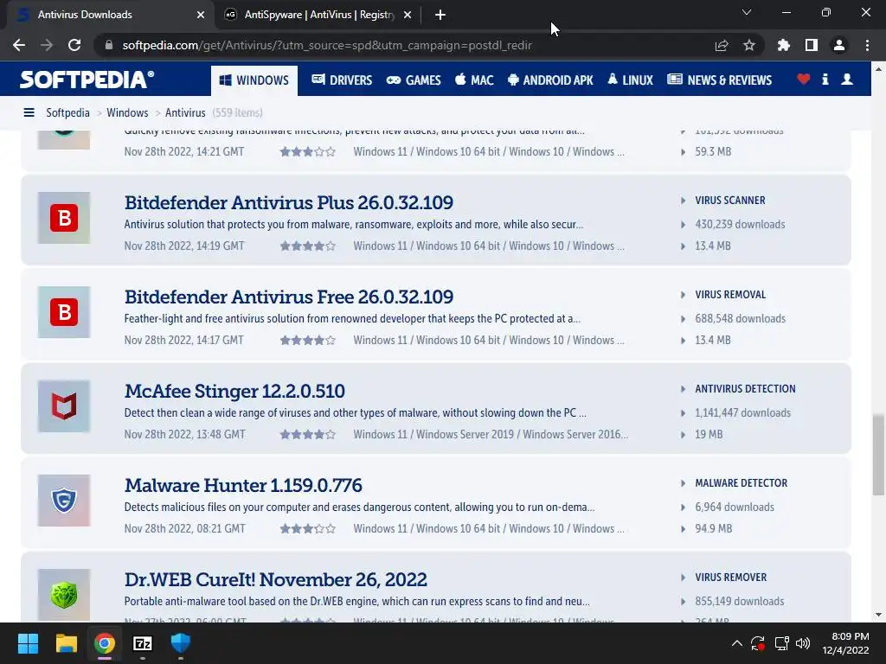Open 7-Zip from the taskbar
The height and width of the screenshot is (664, 886).
[143, 643]
